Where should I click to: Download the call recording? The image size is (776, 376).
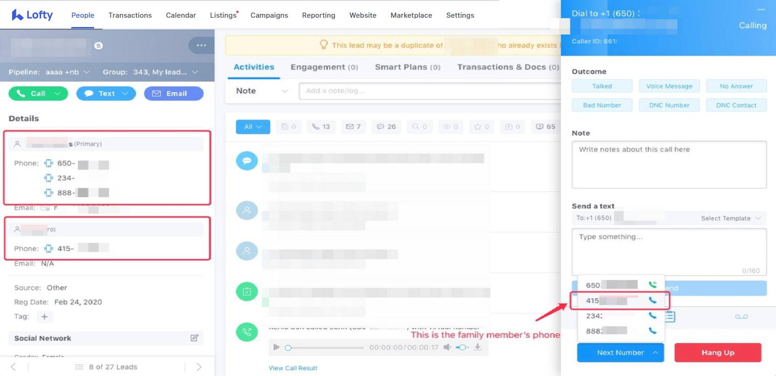[478, 347]
